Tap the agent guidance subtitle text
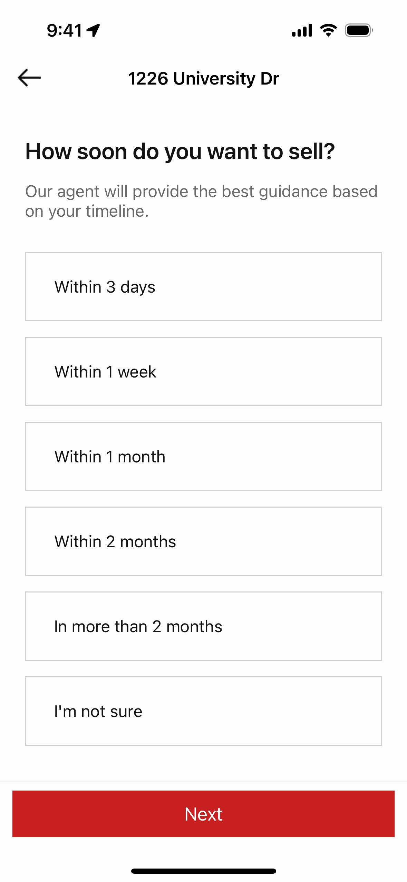The image size is (407, 882). click(201, 201)
